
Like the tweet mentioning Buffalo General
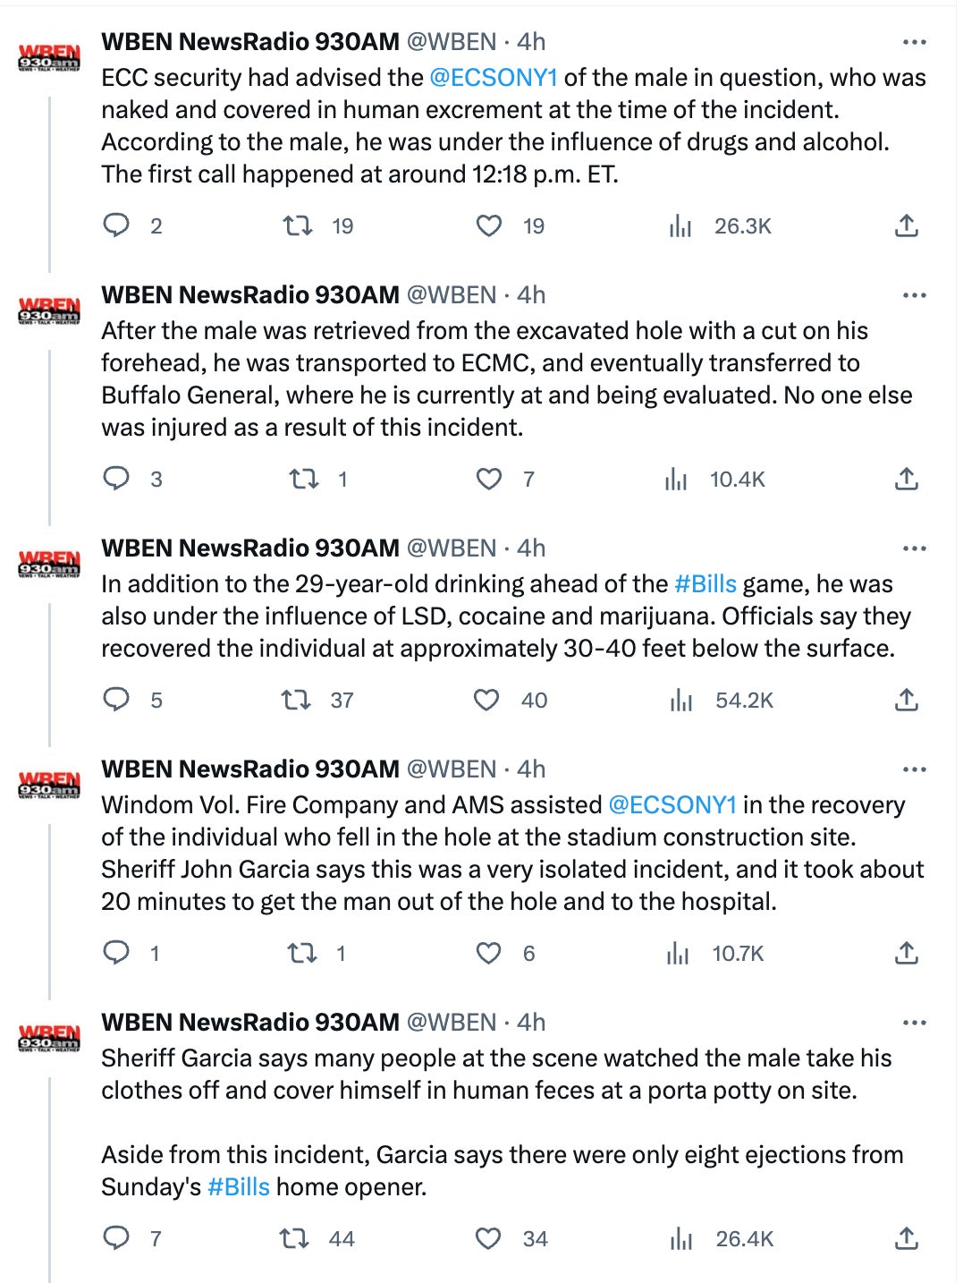coord(488,479)
